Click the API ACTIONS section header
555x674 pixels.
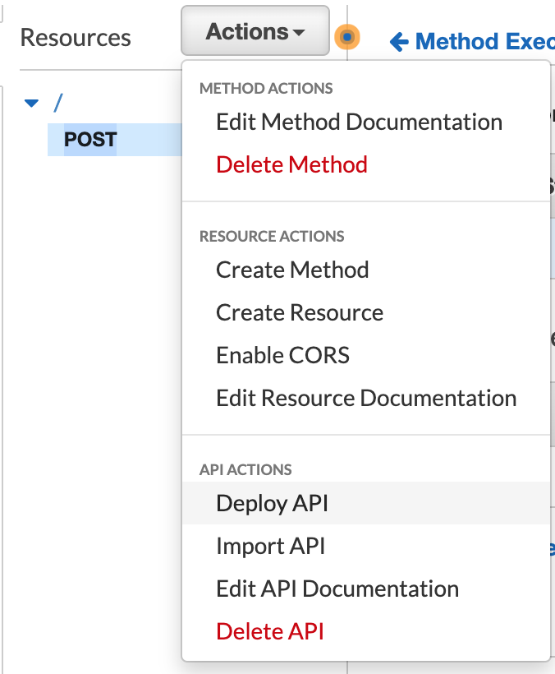pyautogui.click(x=245, y=470)
